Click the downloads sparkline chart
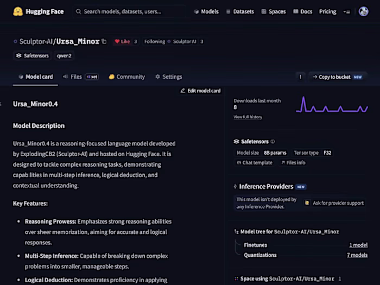Screen dimensions: 380x285 332,104
